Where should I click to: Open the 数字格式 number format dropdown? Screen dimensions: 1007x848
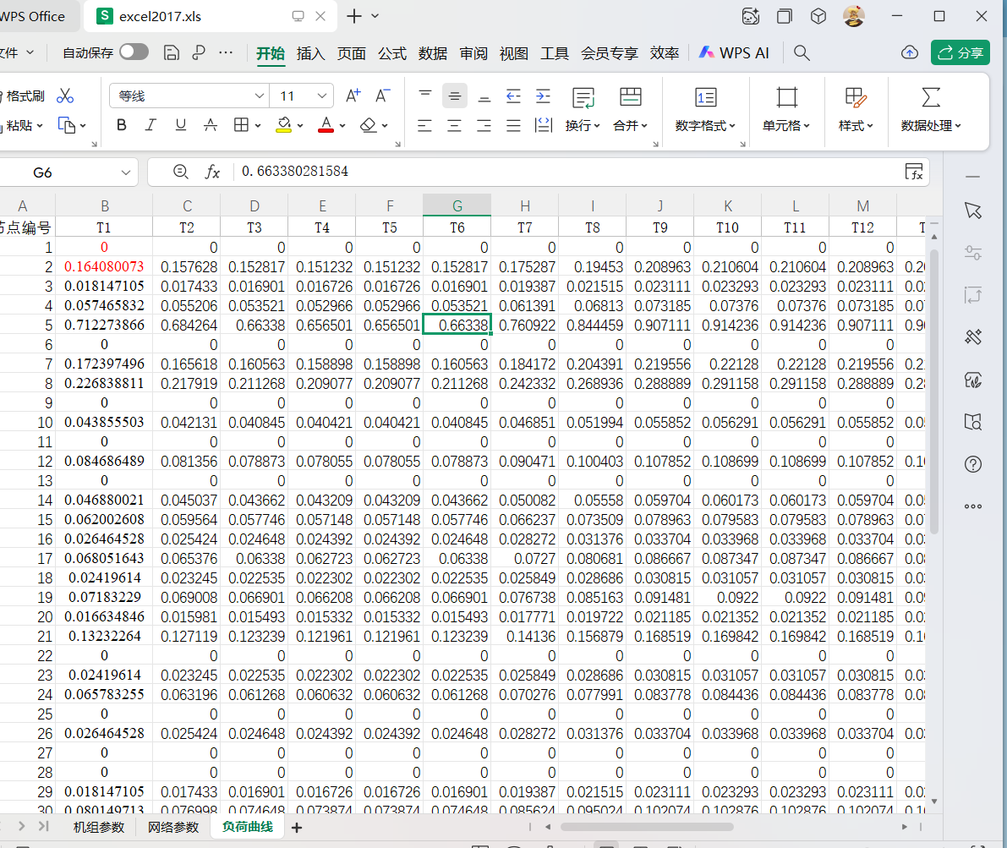click(x=705, y=125)
